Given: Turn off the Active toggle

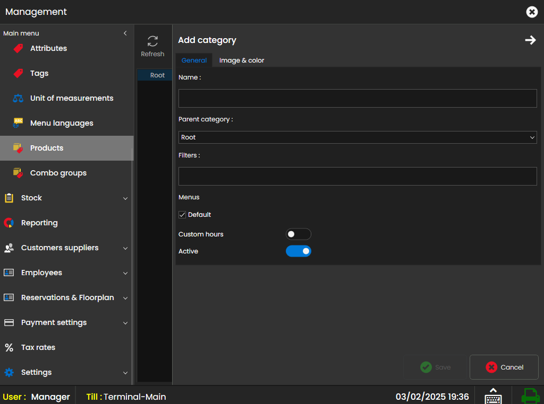Looking at the screenshot, I should point(298,251).
